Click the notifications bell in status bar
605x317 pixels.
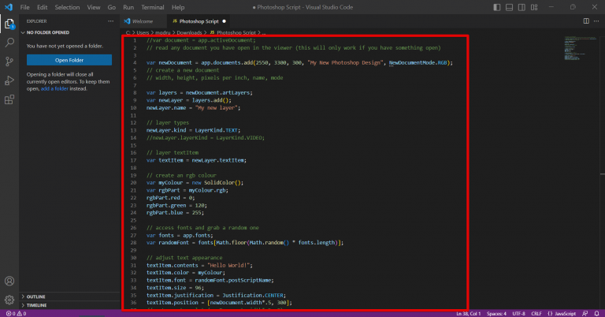pyautogui.click(x=597, y=313)
